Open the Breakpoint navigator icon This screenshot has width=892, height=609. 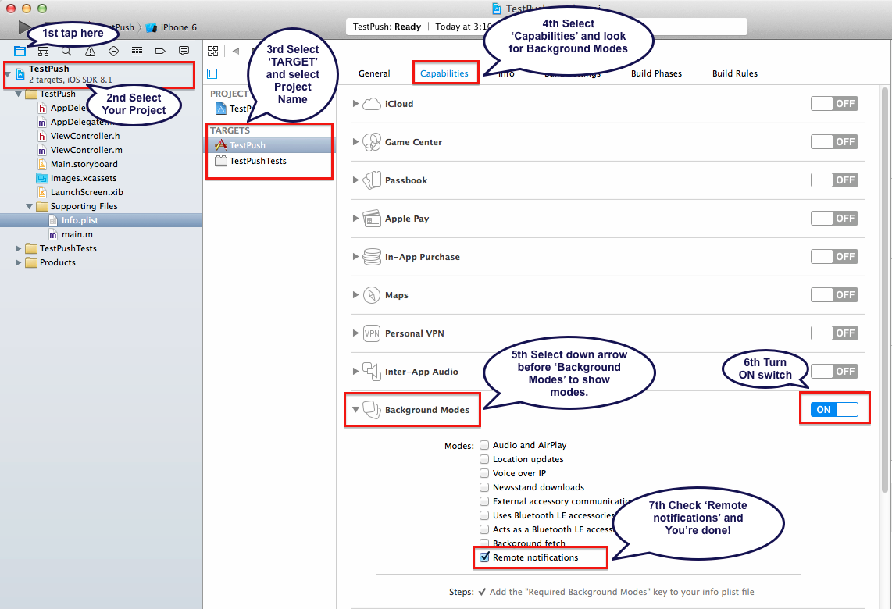point(160,52)
